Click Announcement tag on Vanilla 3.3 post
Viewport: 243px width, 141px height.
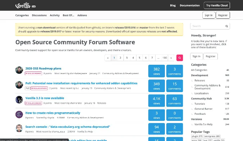pyautogui.click(x=33, y=103)
